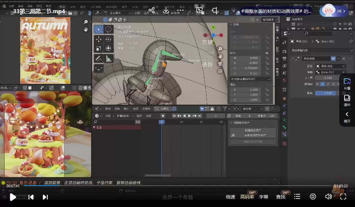Click 高码率 high bitrate button
Viewport: 355px width, 207px height.
(247, 197)
